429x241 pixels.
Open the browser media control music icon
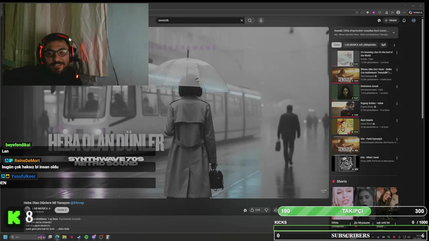coord(386,12)
